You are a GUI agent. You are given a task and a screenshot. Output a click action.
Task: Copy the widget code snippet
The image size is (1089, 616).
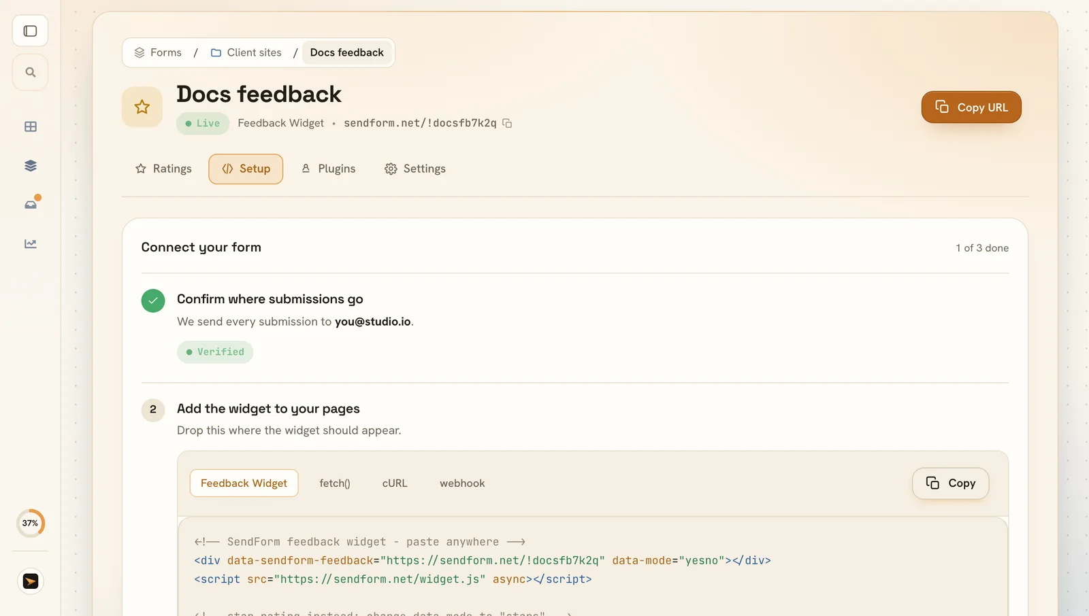point(950,483)
